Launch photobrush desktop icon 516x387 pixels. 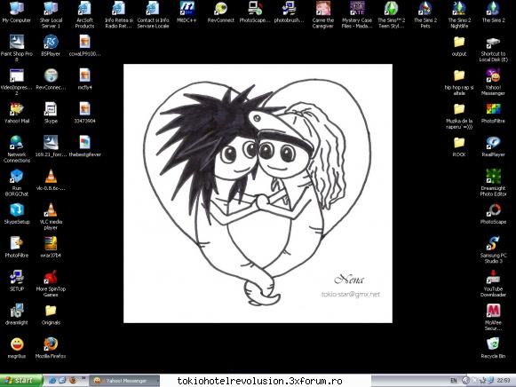(289, 13)
